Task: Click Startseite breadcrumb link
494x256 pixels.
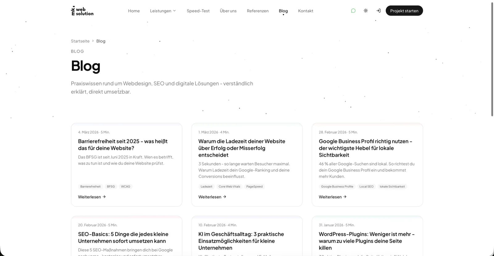Action: click(80, 41)
